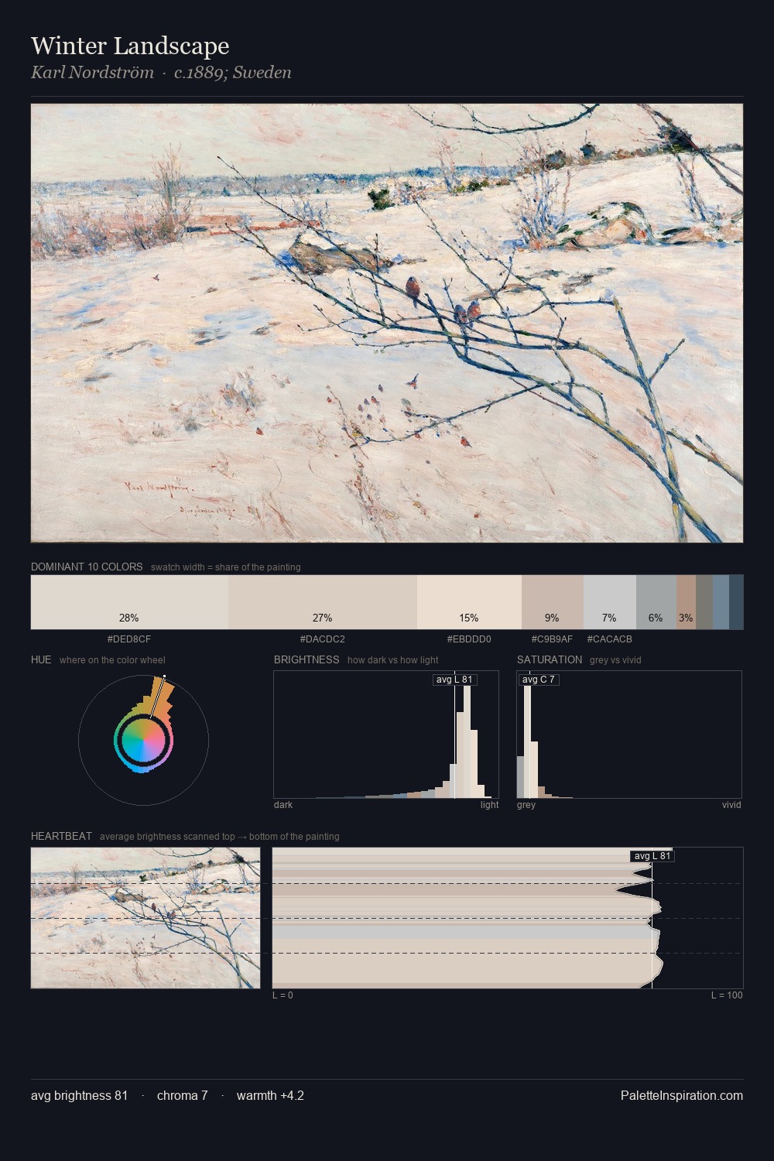Click the #DED8CF hex code
The width and height of the screenshot is (774, 1161).
point(129,639)
